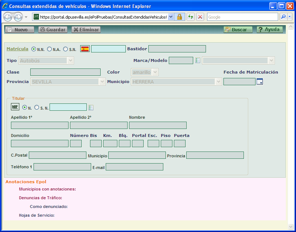Open the Titular NIF lookup list icon
The height and width of the screenshot is (232, 296).
[91, 107]
